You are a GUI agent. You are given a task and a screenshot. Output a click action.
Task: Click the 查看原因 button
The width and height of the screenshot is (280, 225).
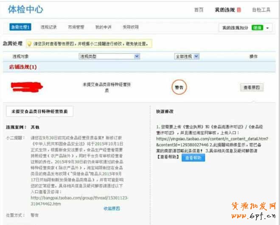(x=252, y=87)
